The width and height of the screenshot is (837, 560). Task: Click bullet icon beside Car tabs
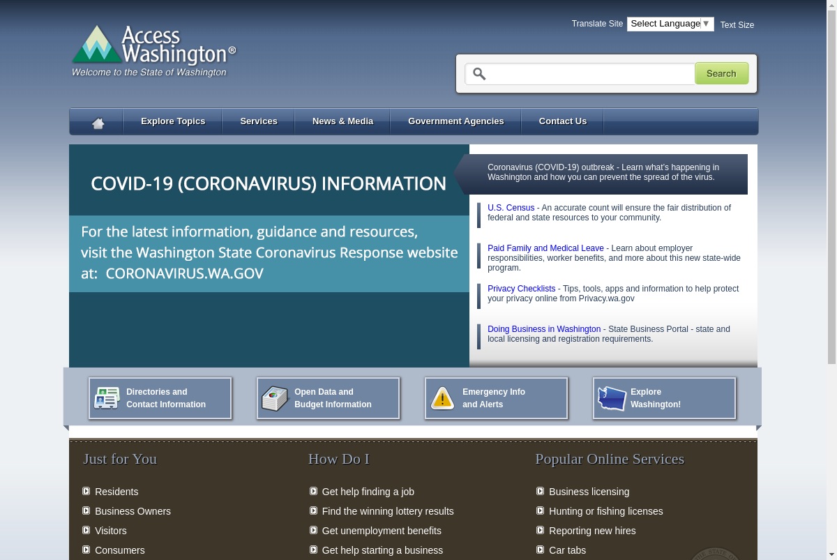click(x=541, y=550)
